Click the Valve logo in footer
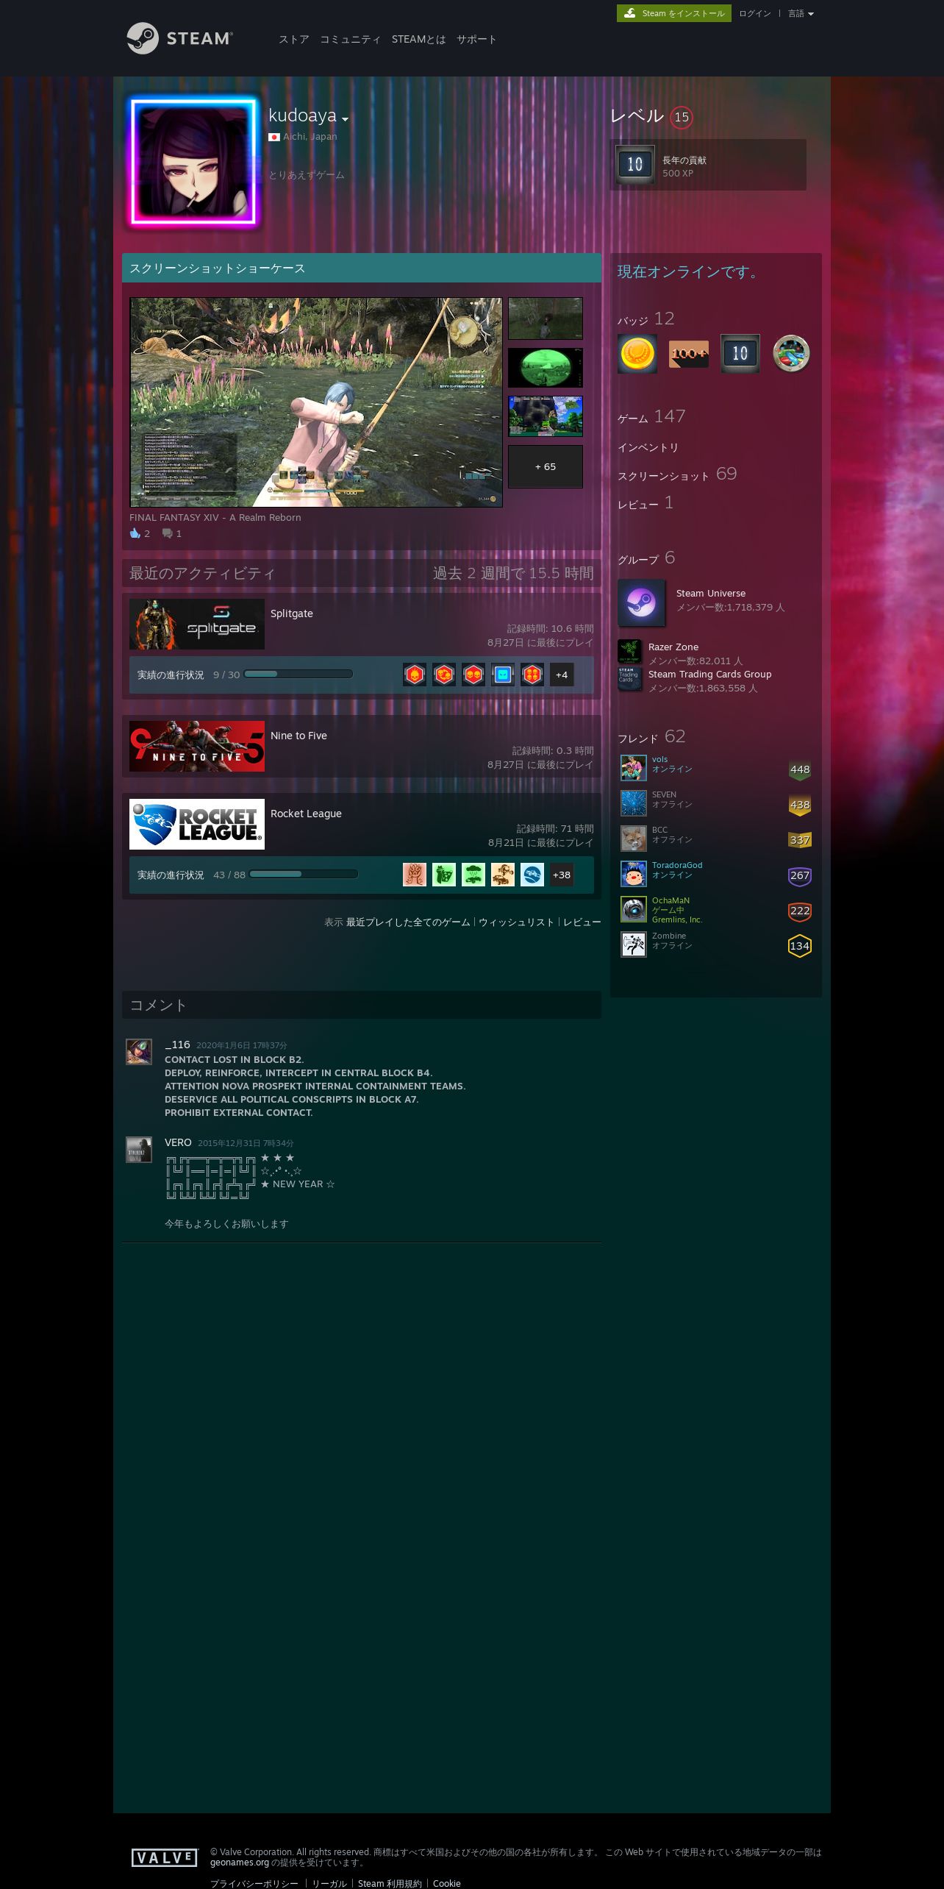This screenshot has width=944, height=1889. coord(165,1858)
